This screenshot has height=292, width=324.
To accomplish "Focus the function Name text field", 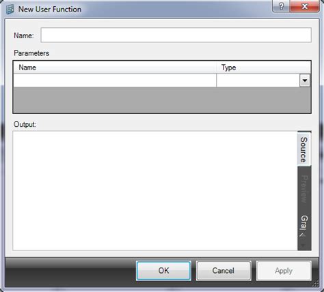I will click(x=176, y=35).
